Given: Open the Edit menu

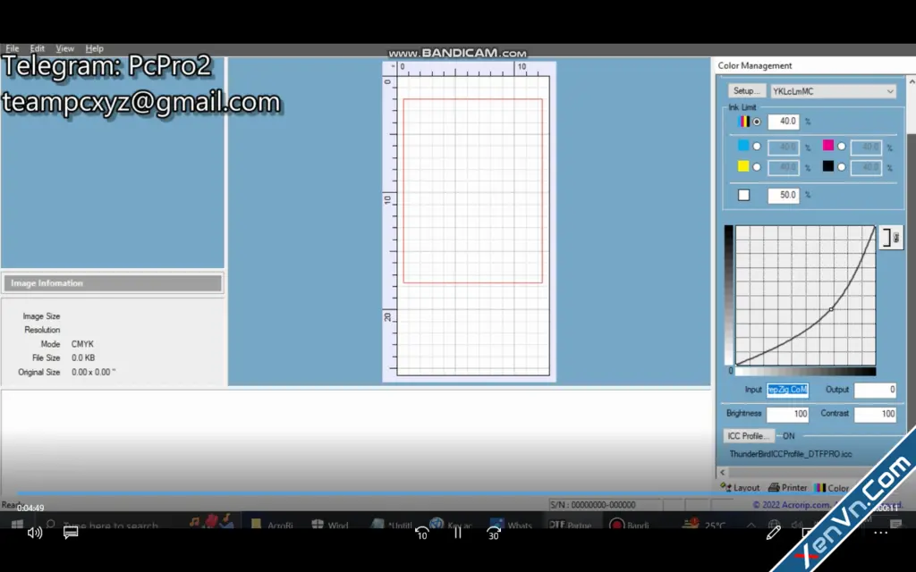Looking at the screenshot, I should click(38, 48).
